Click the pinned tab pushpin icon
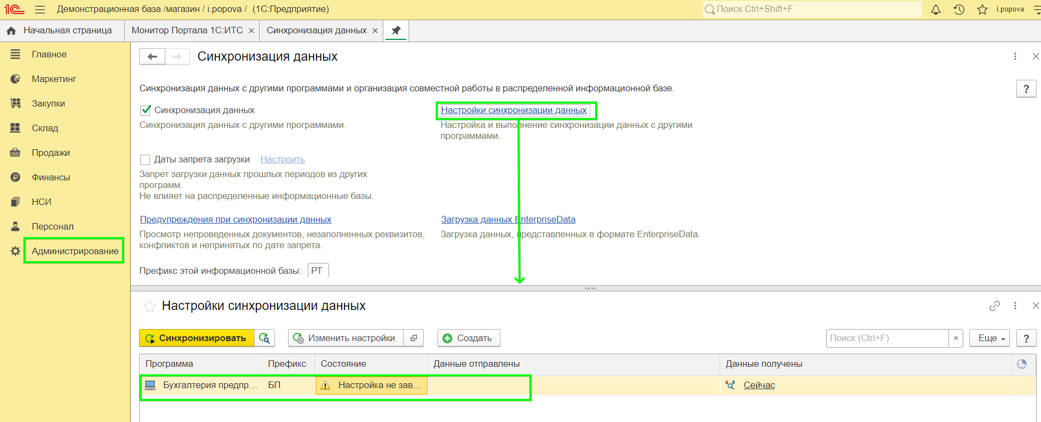1041x422 pixels. (x=396, y=31)
